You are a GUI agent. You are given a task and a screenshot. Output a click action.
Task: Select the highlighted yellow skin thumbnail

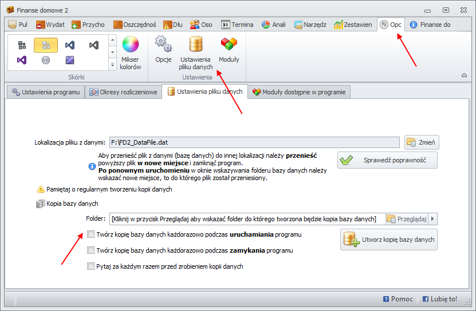45,45
